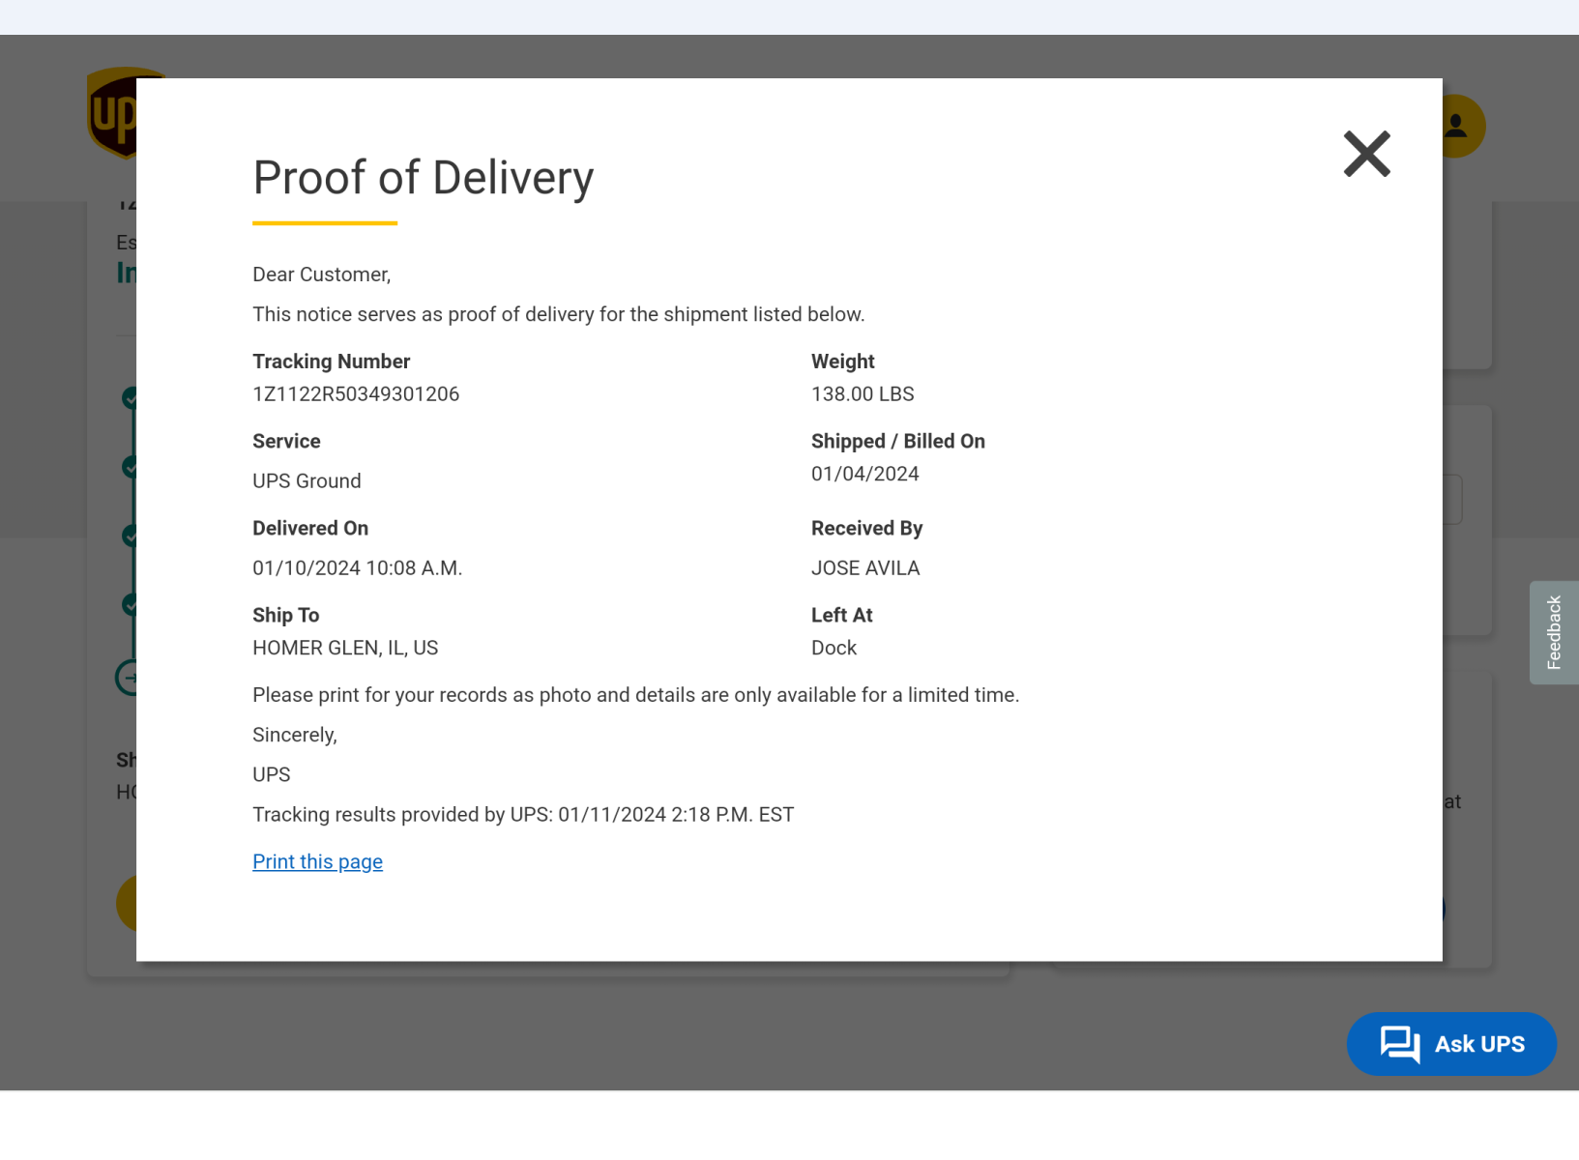Image resolution: width=1579 pixels, height=1160 pixels.
Task: Click the weight value 138.00 LBS
Action: [x=862, y=394]
